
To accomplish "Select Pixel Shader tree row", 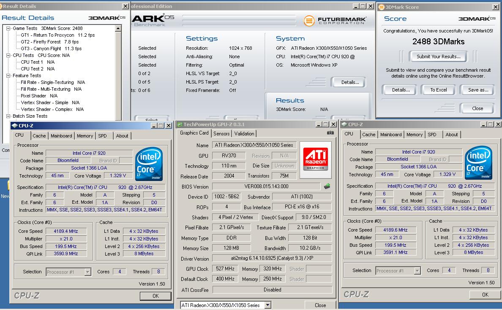I will click(x=39, y=96).
